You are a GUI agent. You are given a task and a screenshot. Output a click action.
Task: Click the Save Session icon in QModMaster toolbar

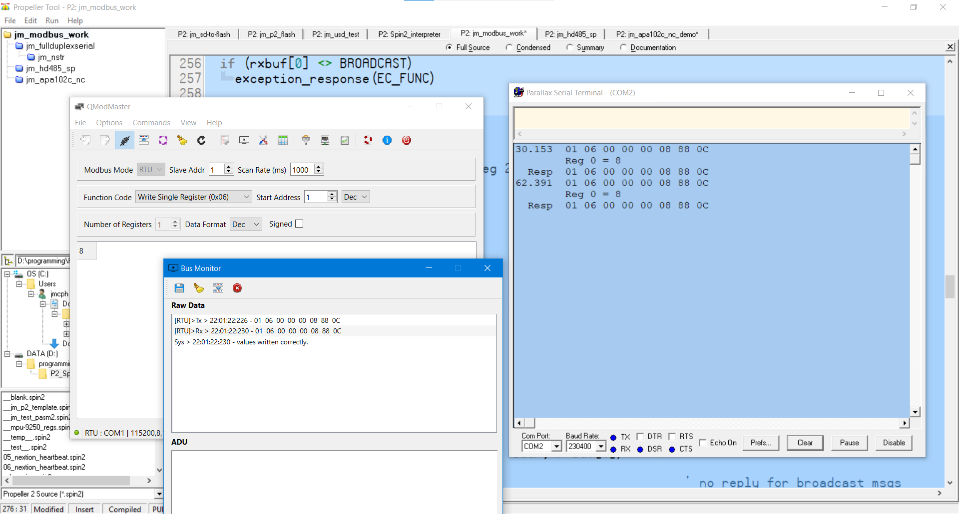click(105, 140)
